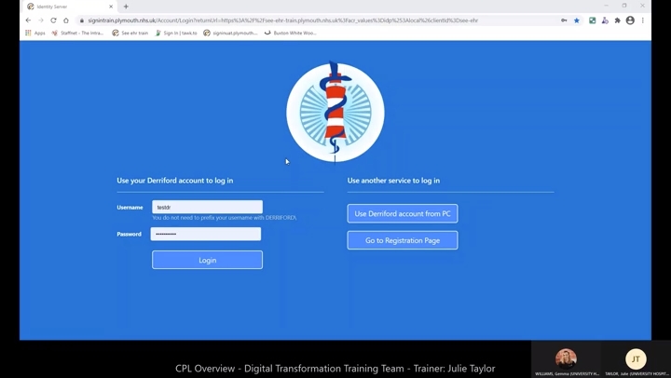Open the Chrome three-dot menu
This screenshot has height=378, width=671.
[x=643, y=20]
